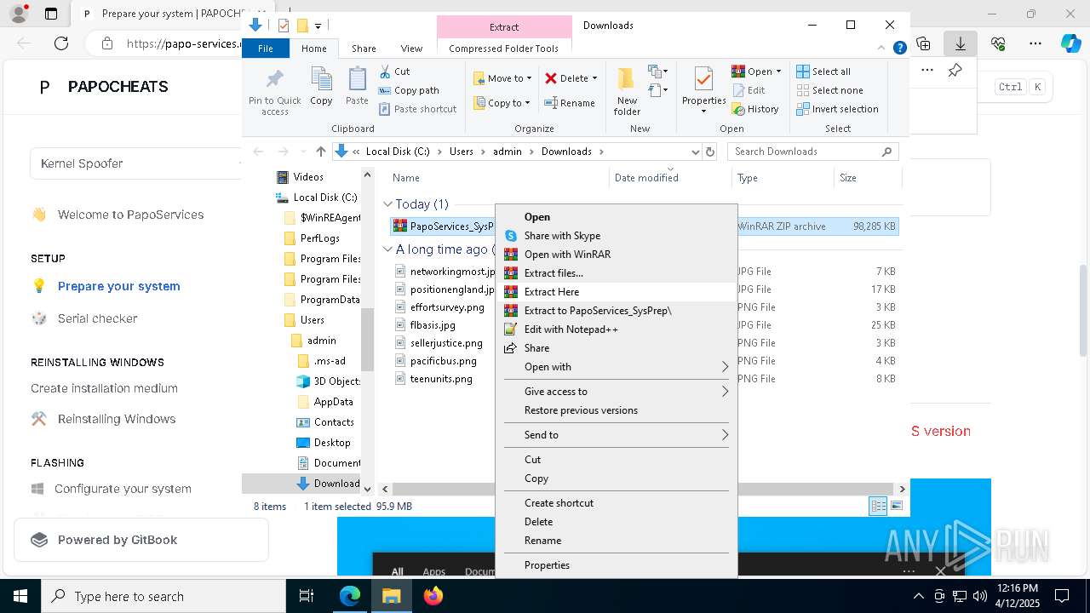Click the Rename ribbon button

[570, 103]
